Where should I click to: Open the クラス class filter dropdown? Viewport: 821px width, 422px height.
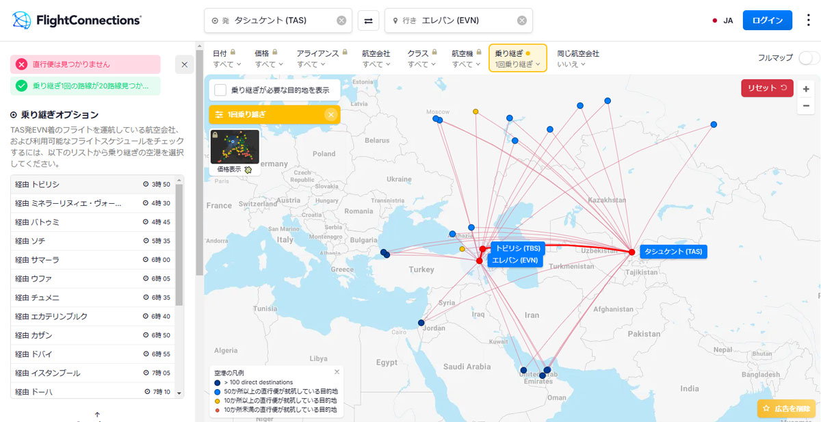click(x=422, y=58)
